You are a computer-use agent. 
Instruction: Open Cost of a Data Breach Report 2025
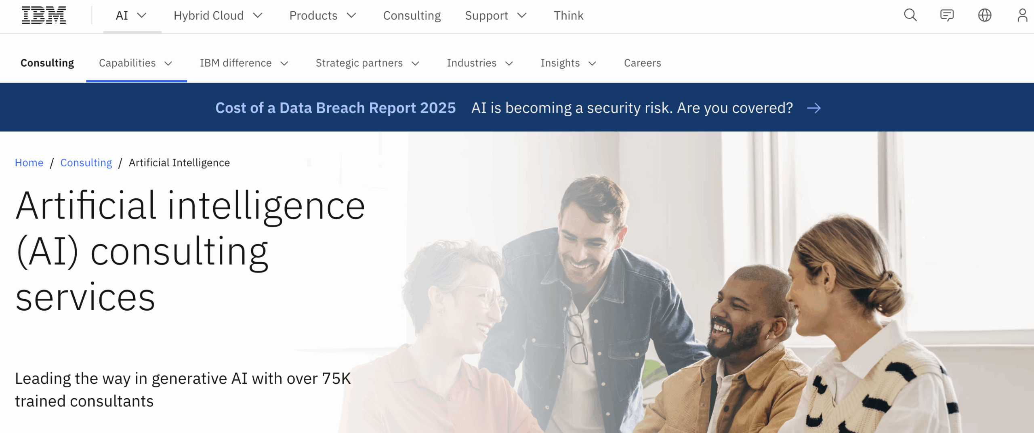coord(335,108)
